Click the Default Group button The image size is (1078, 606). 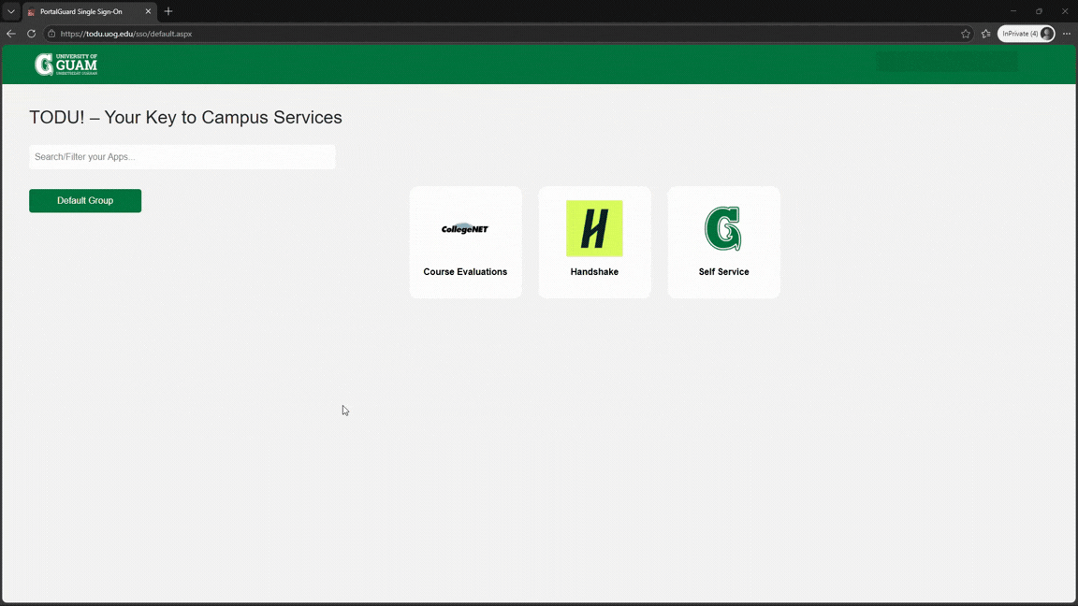[x=85, y=200]
